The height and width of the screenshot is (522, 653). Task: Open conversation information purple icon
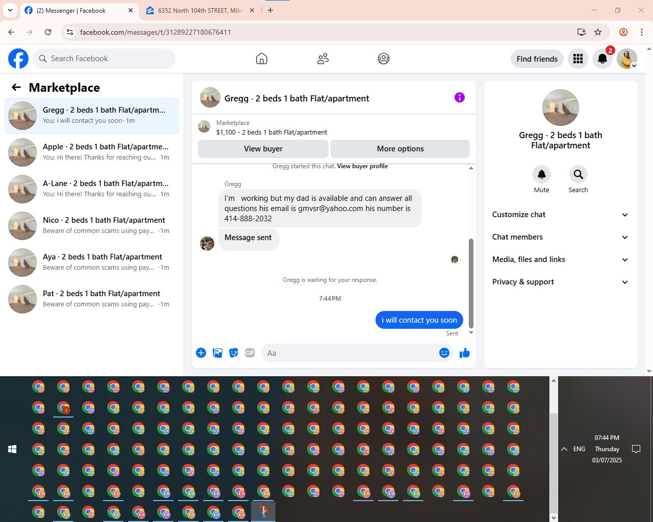click(x=460, y=97)
